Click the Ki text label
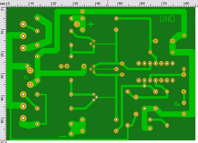Image resolution: width=198 pixels, height=143 pixels. click(26, 77)
